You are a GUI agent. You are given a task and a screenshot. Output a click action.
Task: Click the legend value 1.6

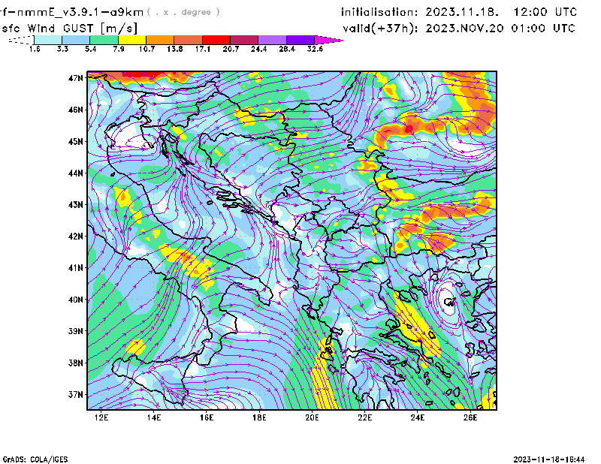tap(35, 49)
